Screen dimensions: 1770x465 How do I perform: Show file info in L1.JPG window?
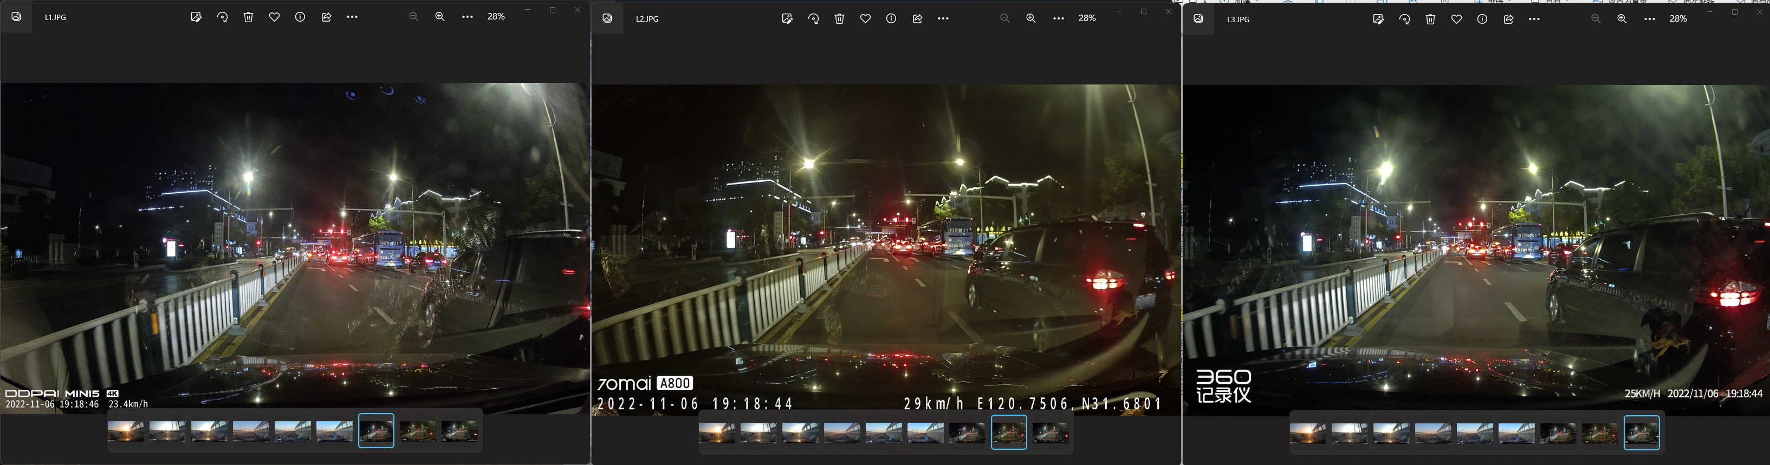coord(300,17)
